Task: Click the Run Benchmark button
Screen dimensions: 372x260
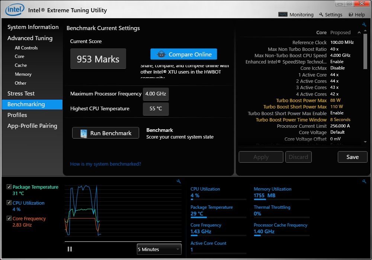Action: point(106,133)
